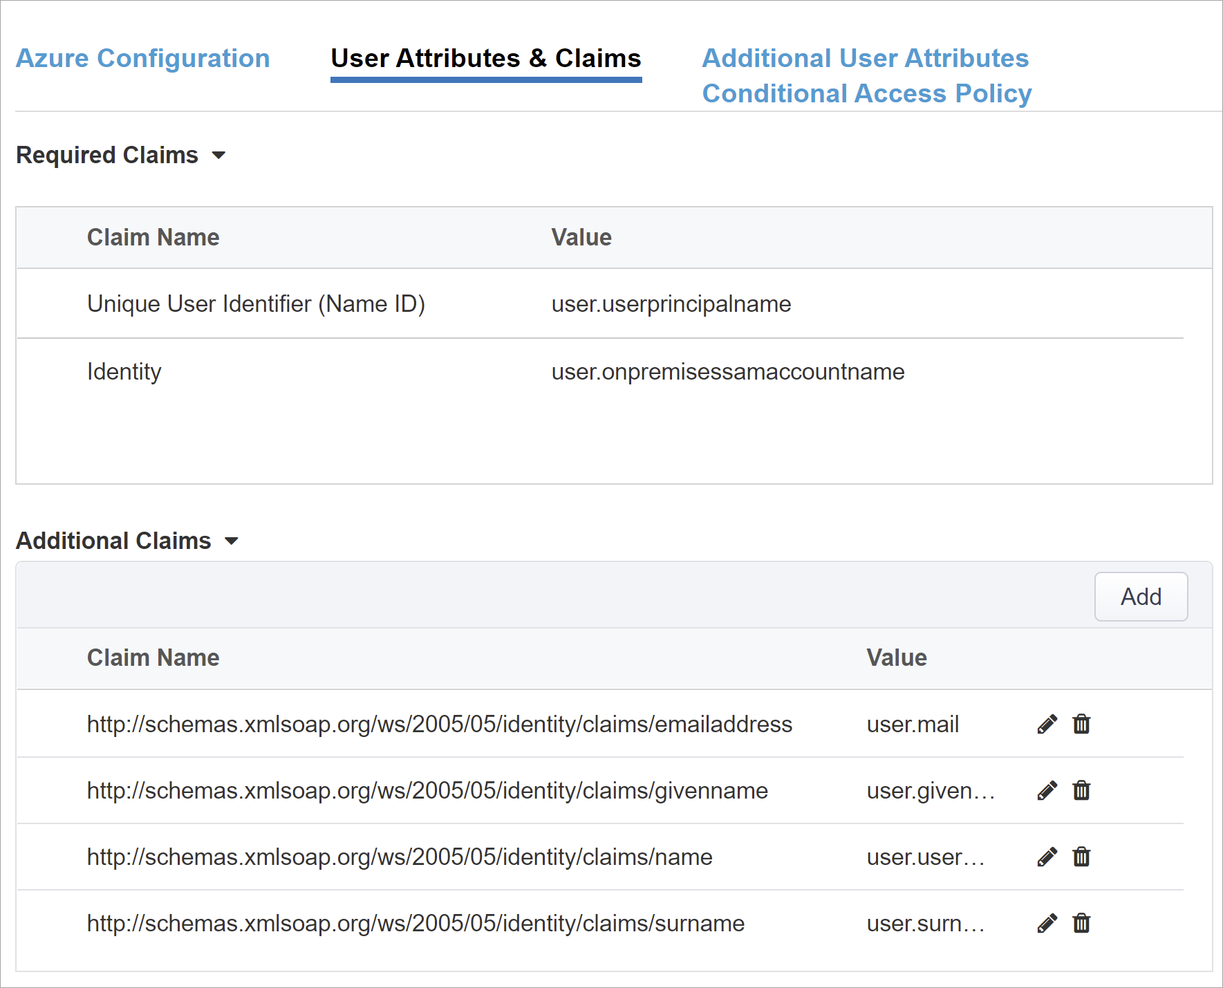Collapse the Additional Claims section
Screen dimensions: 1223x988
click(232, 541)
